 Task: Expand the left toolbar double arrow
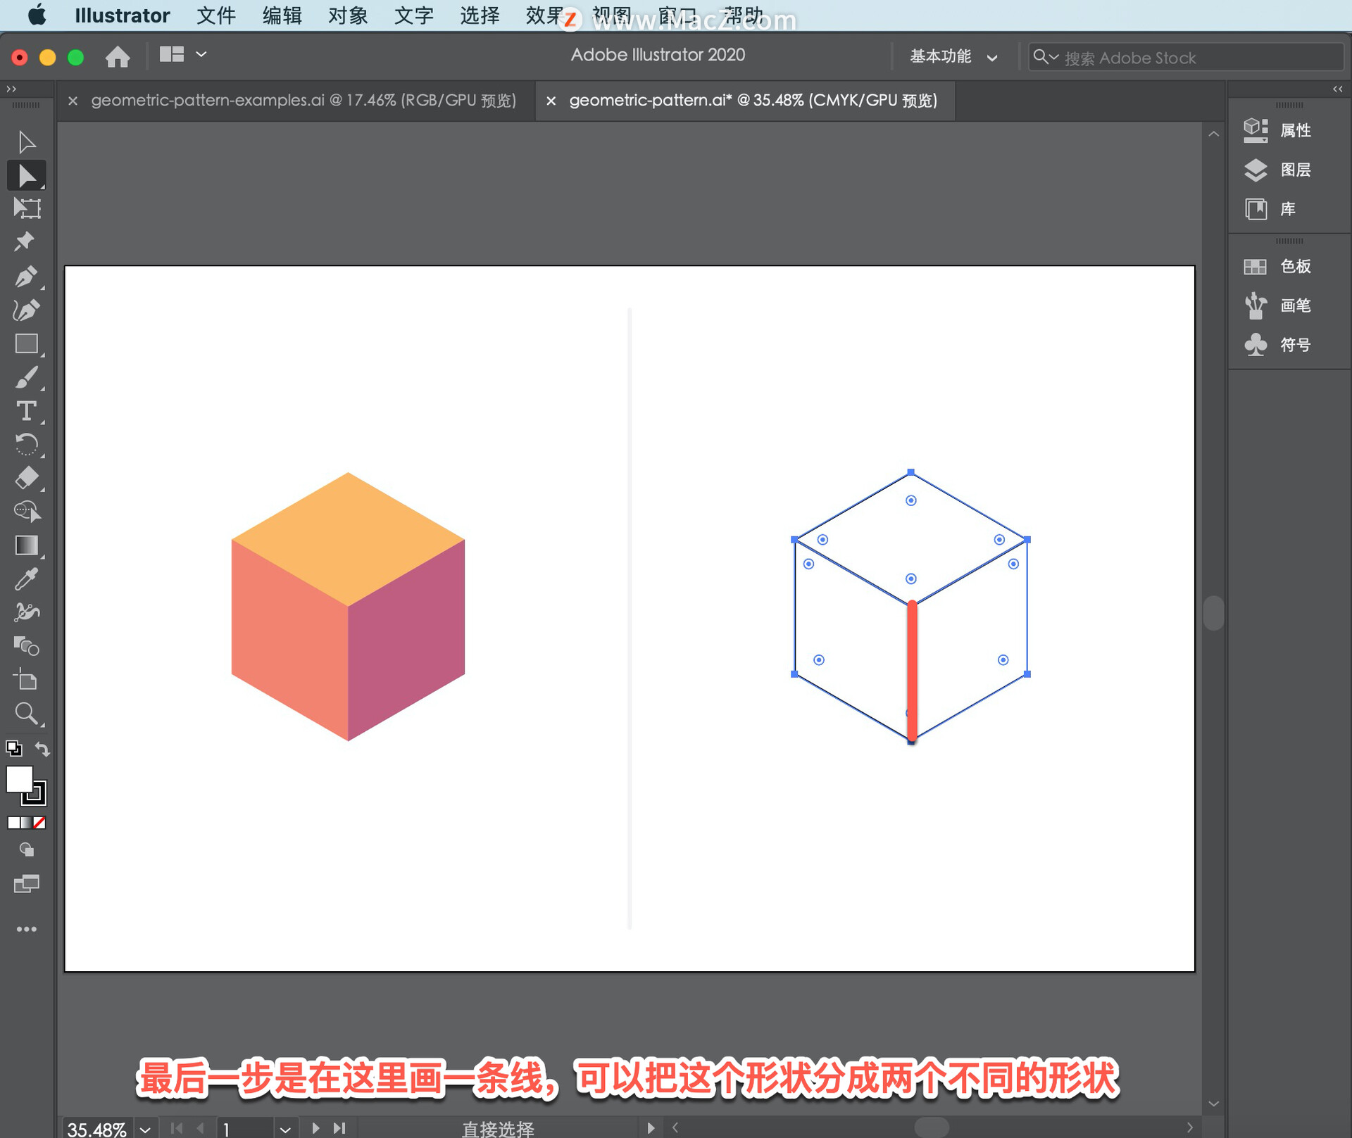(x=11, y=89)
